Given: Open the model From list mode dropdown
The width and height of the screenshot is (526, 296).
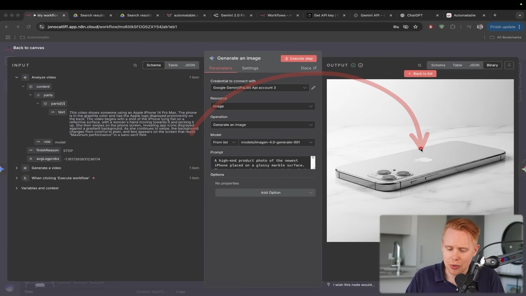Looking at the screenshot, I should 224,142.
